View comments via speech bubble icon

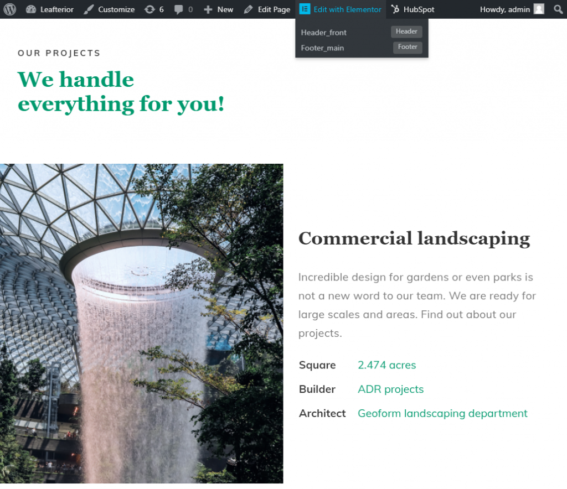coord(183,9)
